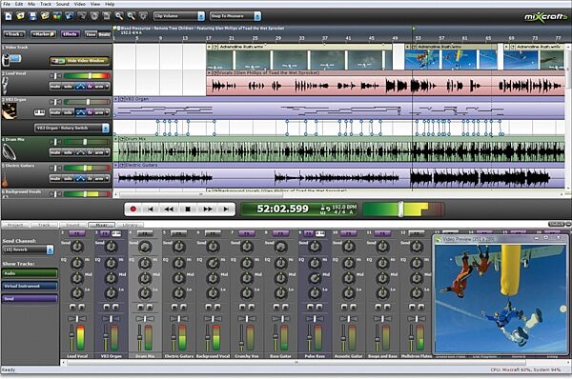Open arm dropdown arrow on Lead Vocal

point(107,87)
